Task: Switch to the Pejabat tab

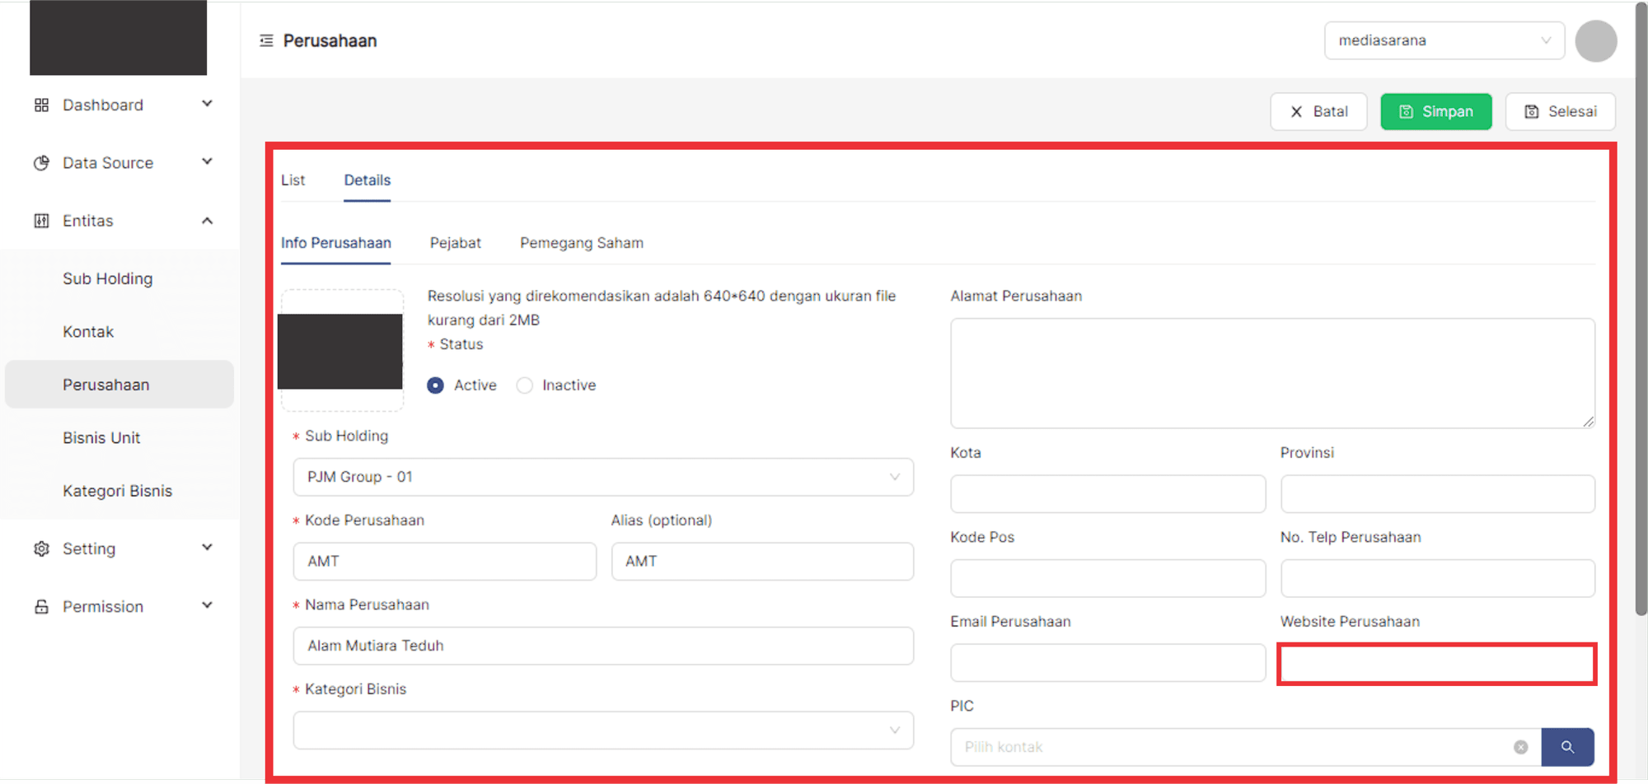Action: click(455, 243)
